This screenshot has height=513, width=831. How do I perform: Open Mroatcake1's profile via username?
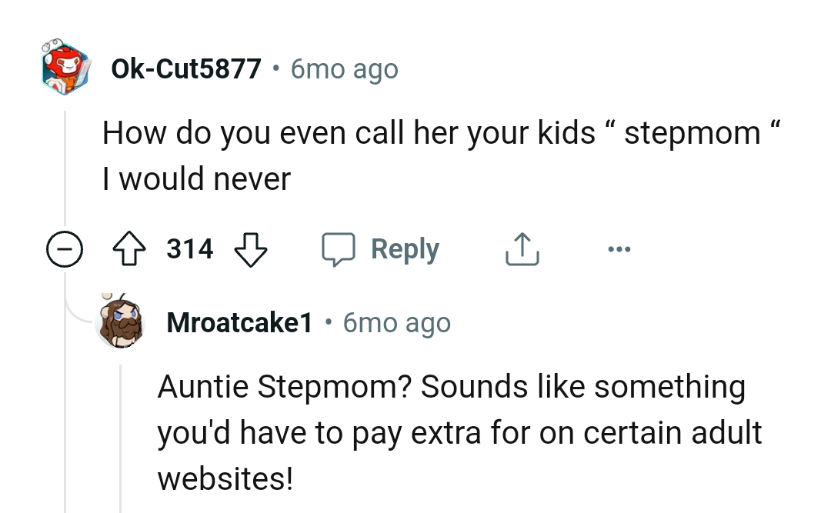tap(239, 322)
